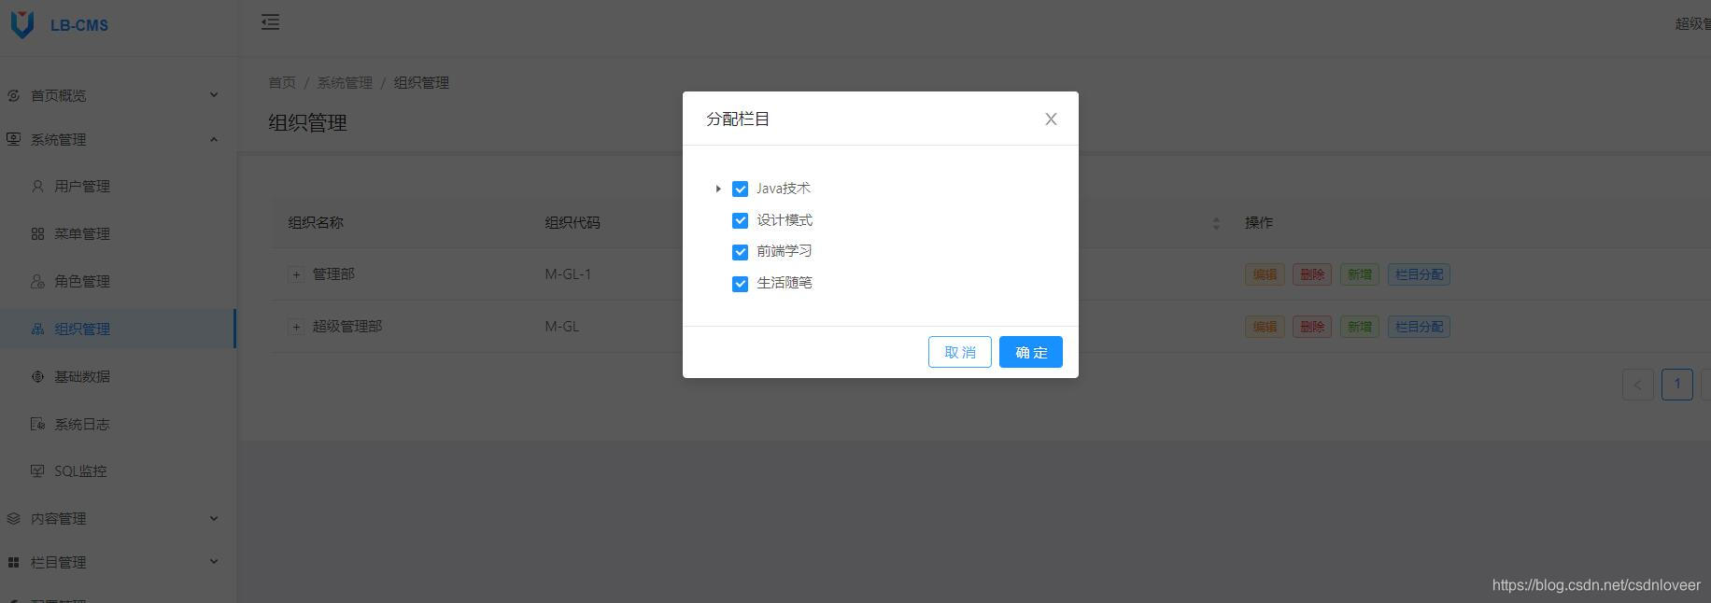Click the 用户管理 person icon

(x=37, y=186)
